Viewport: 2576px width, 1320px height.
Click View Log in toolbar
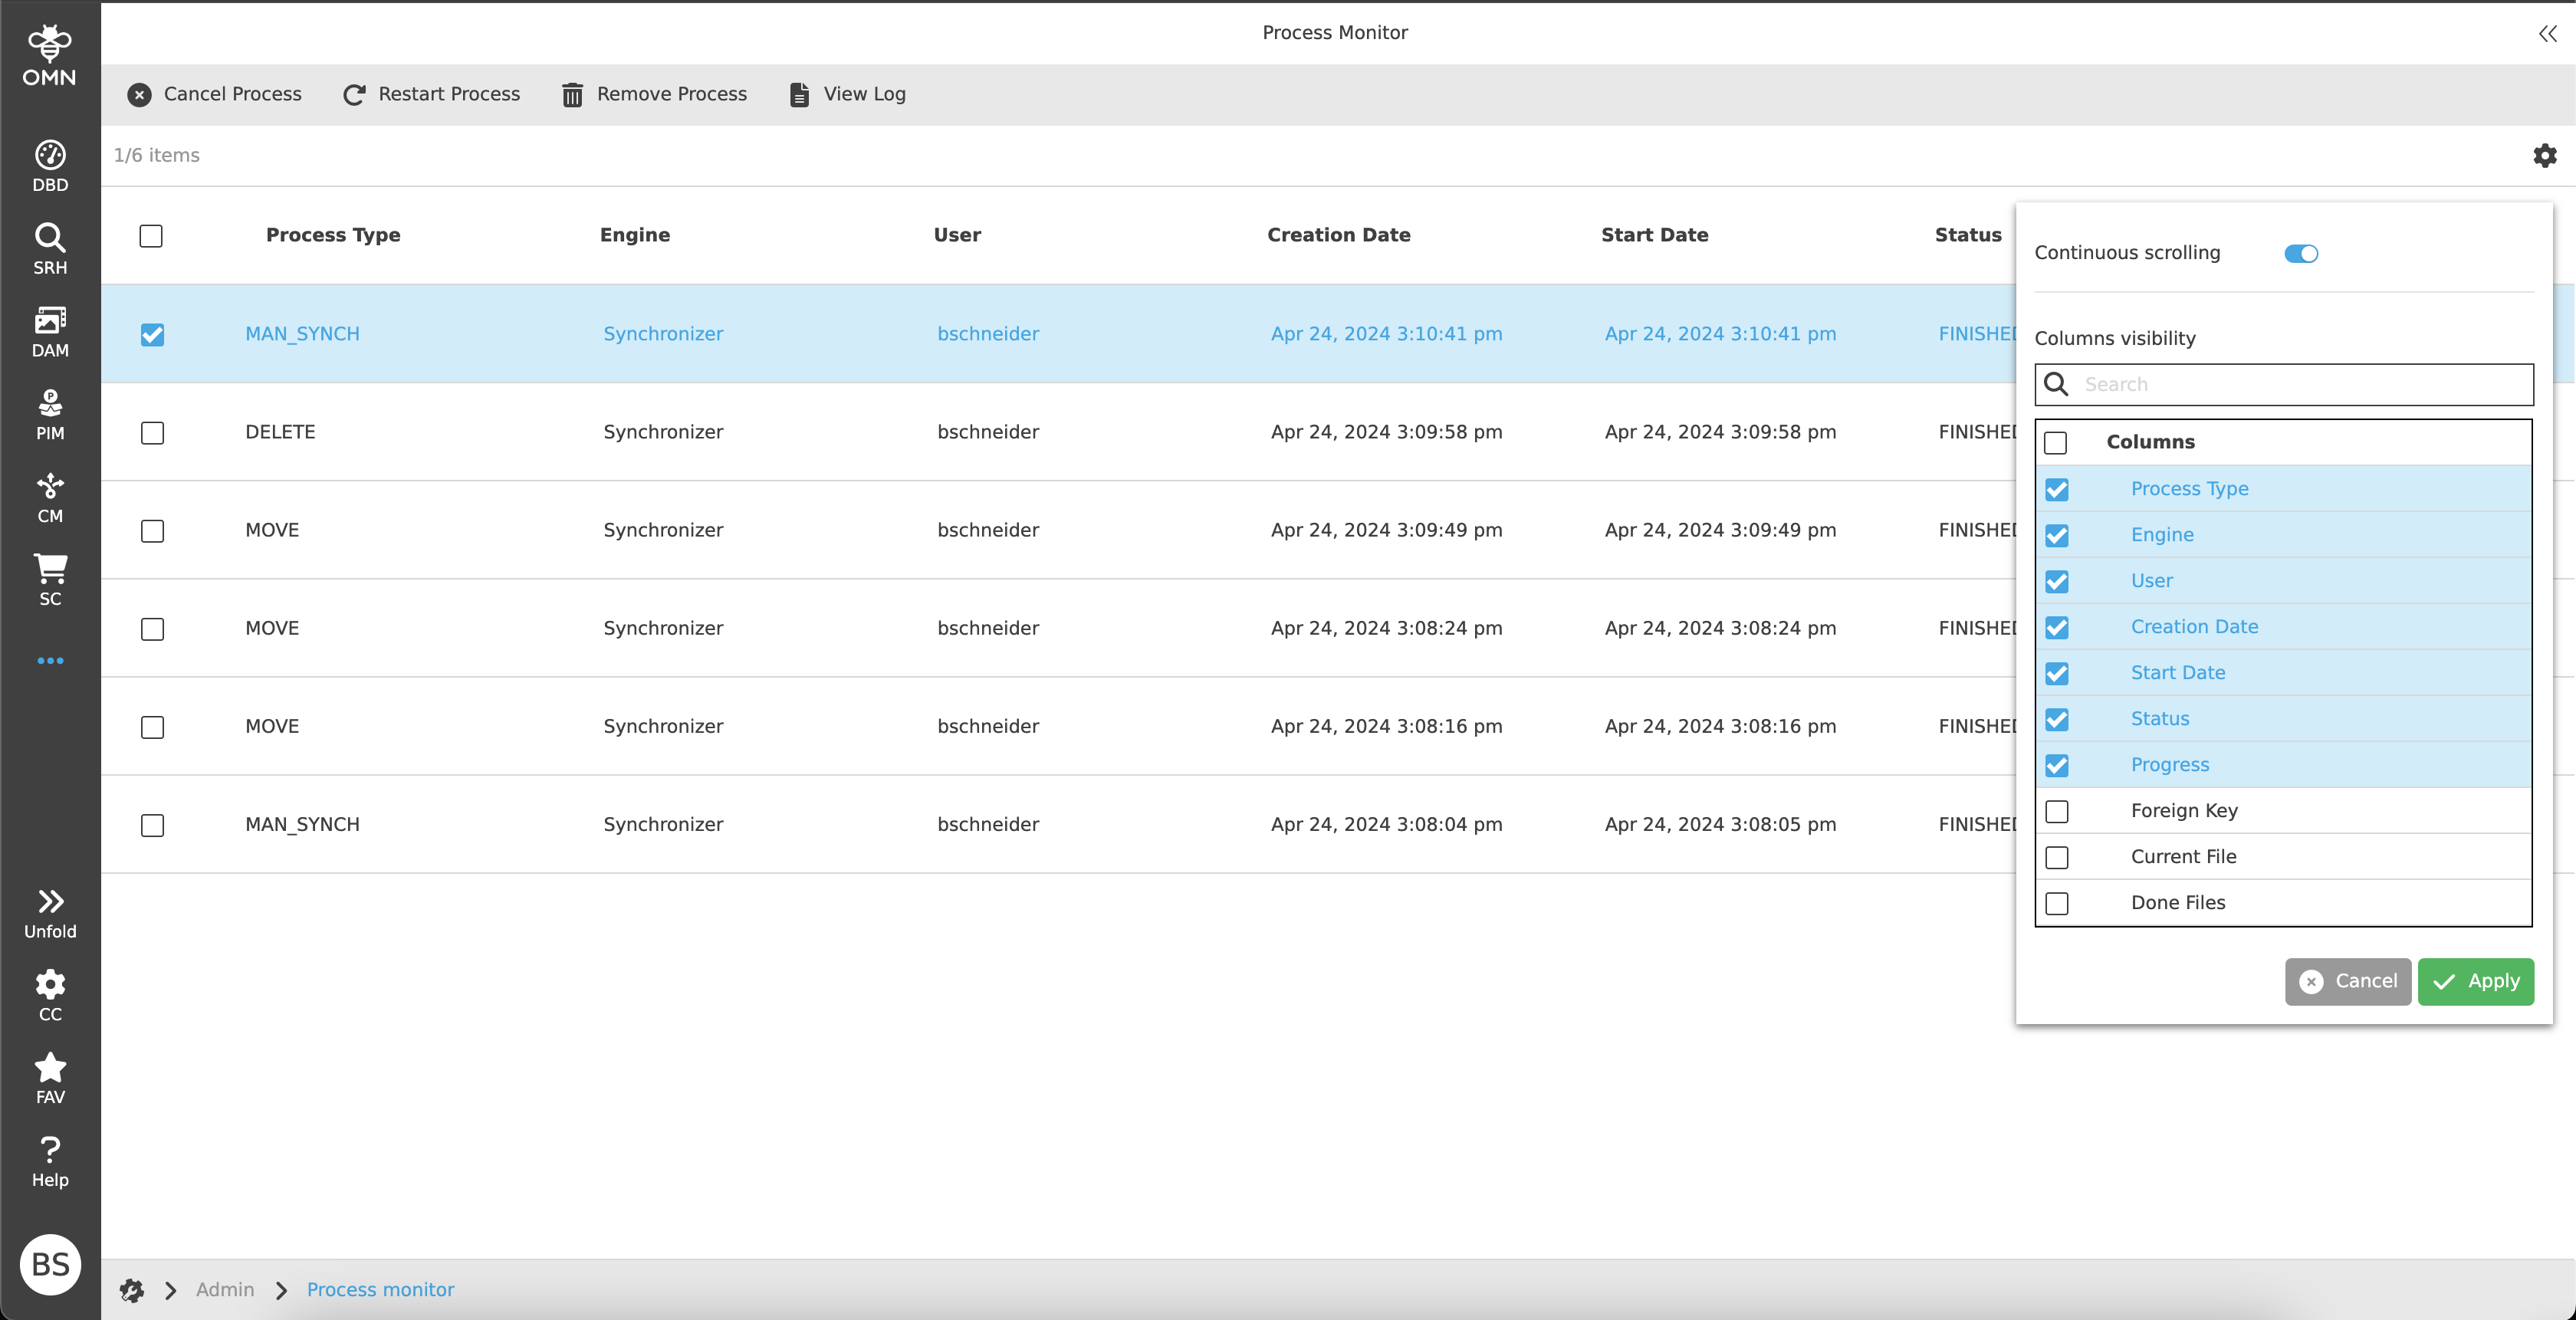pyautogui.click(x=847, y=94)
